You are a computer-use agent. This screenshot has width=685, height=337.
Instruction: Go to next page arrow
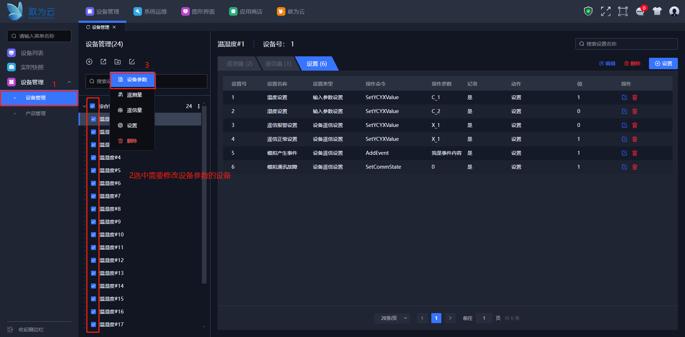pyautogui.click(x=450, y=318)
